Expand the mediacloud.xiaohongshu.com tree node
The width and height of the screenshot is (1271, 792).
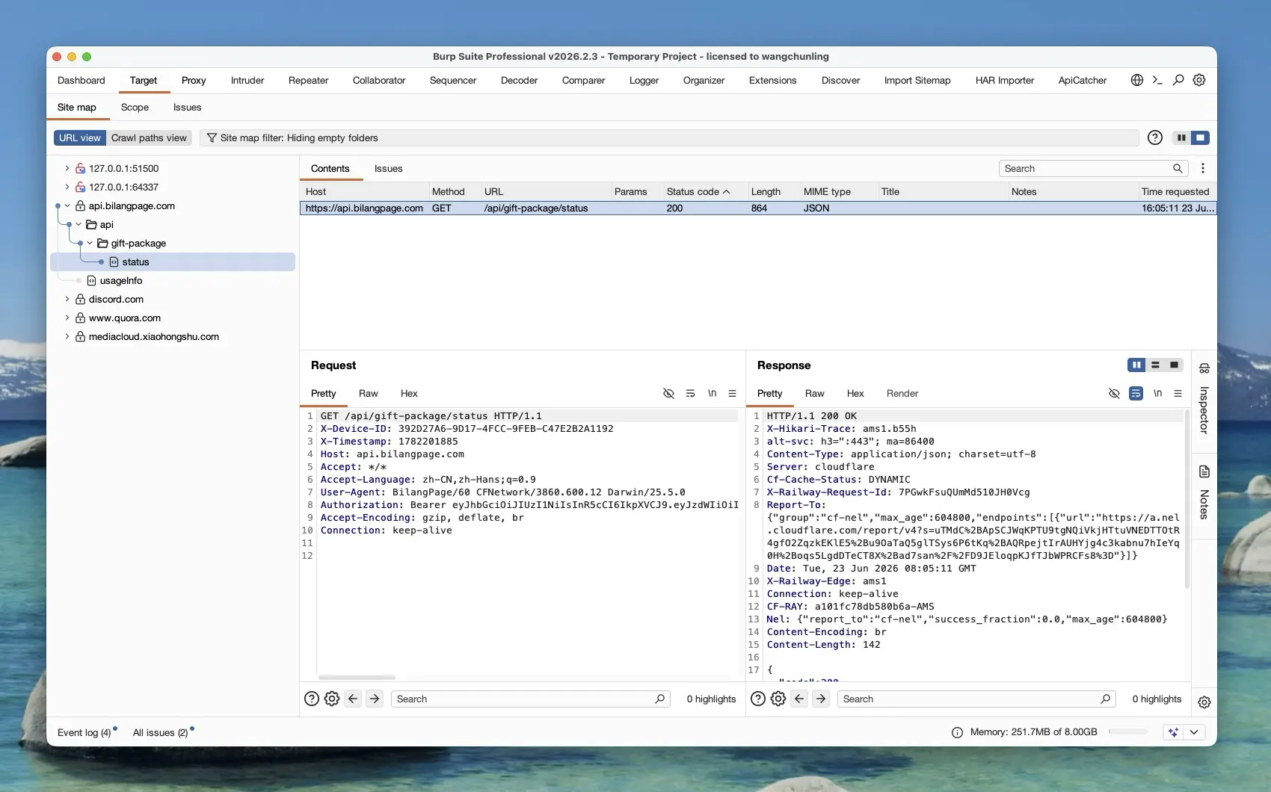(x=67, y=336)
